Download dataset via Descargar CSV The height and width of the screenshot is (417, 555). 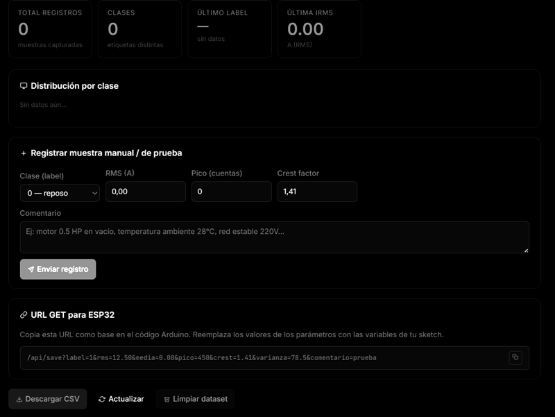48,399
